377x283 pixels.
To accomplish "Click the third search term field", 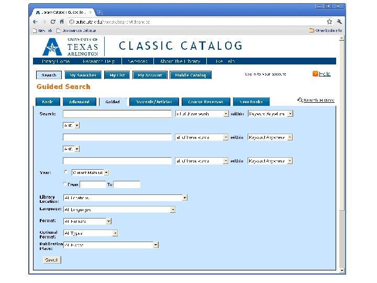I will point(117,161).
